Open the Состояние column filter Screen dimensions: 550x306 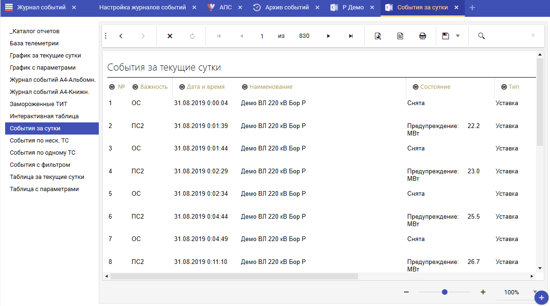pyautogui.click(x=415, y=87)
